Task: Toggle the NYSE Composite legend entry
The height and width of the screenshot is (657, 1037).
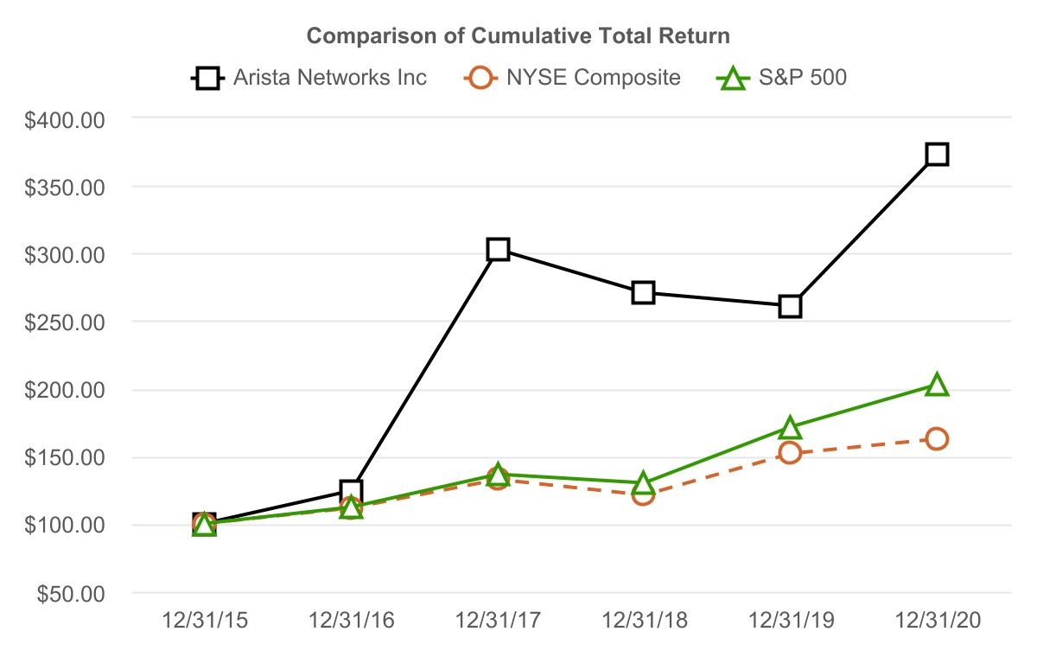Action: [594, 78]
